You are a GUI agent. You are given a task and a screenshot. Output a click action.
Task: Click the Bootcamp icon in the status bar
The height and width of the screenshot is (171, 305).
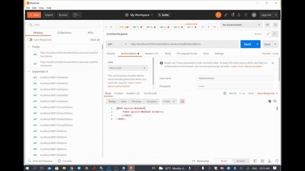click(x=193, y=161)
